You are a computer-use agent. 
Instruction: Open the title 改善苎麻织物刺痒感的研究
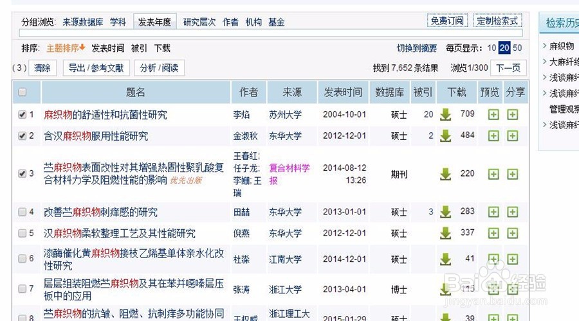(x=100, y=212)
